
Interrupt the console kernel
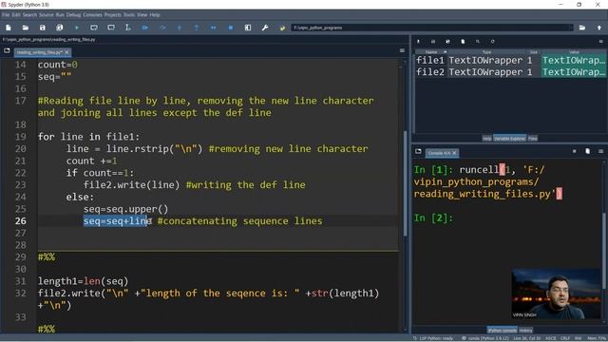point(574,151)
